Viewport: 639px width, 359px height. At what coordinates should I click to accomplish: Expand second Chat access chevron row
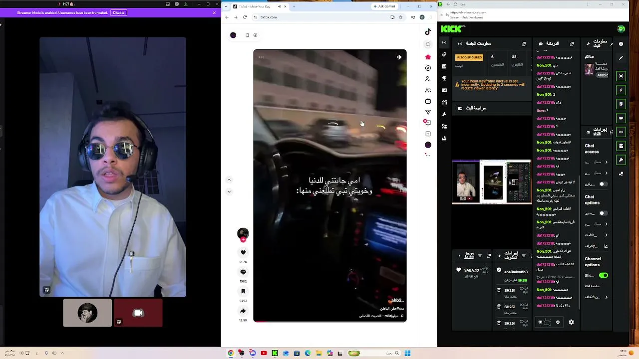coord(607,173)
